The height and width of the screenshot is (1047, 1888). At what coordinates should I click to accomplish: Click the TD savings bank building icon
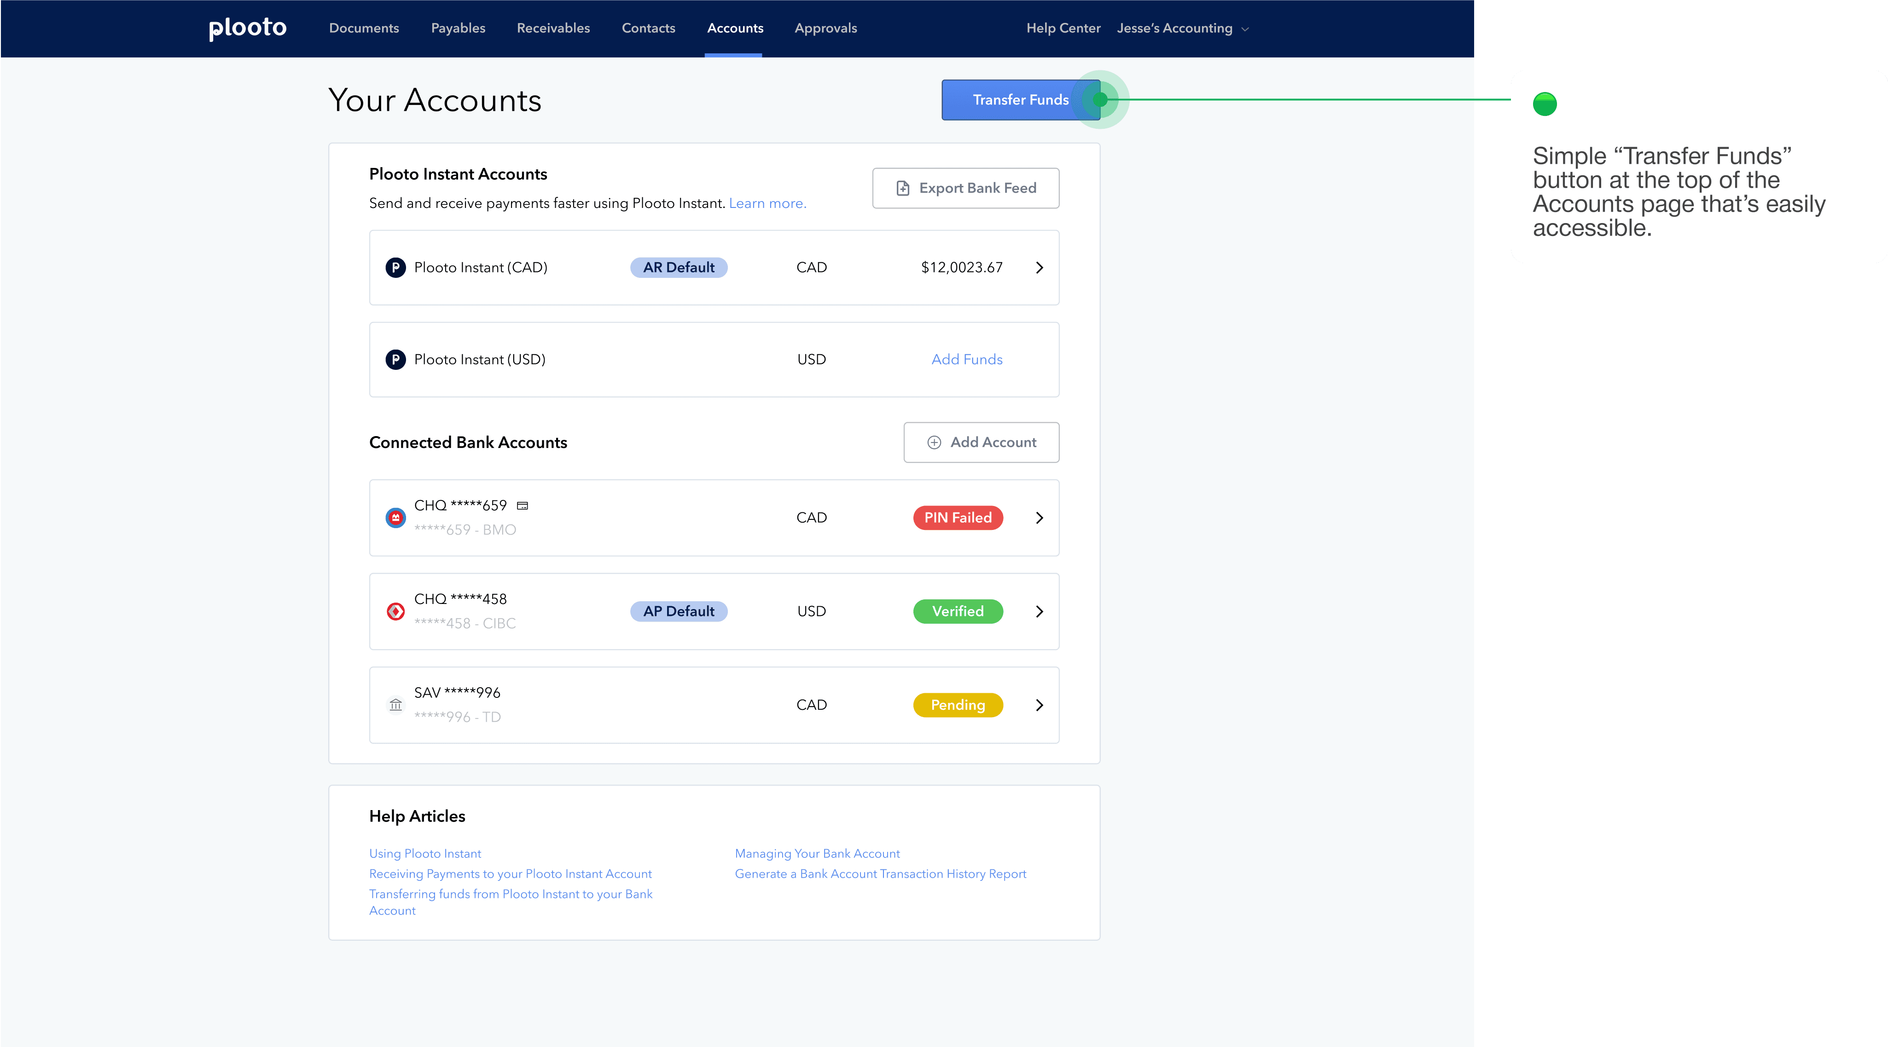[x=396, y=705]
